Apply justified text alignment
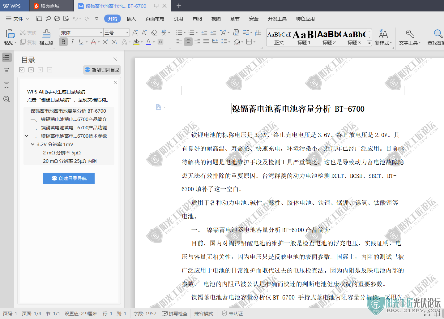Image resolution: width=444 pixels, height=319 pixels. pos(206,42)
